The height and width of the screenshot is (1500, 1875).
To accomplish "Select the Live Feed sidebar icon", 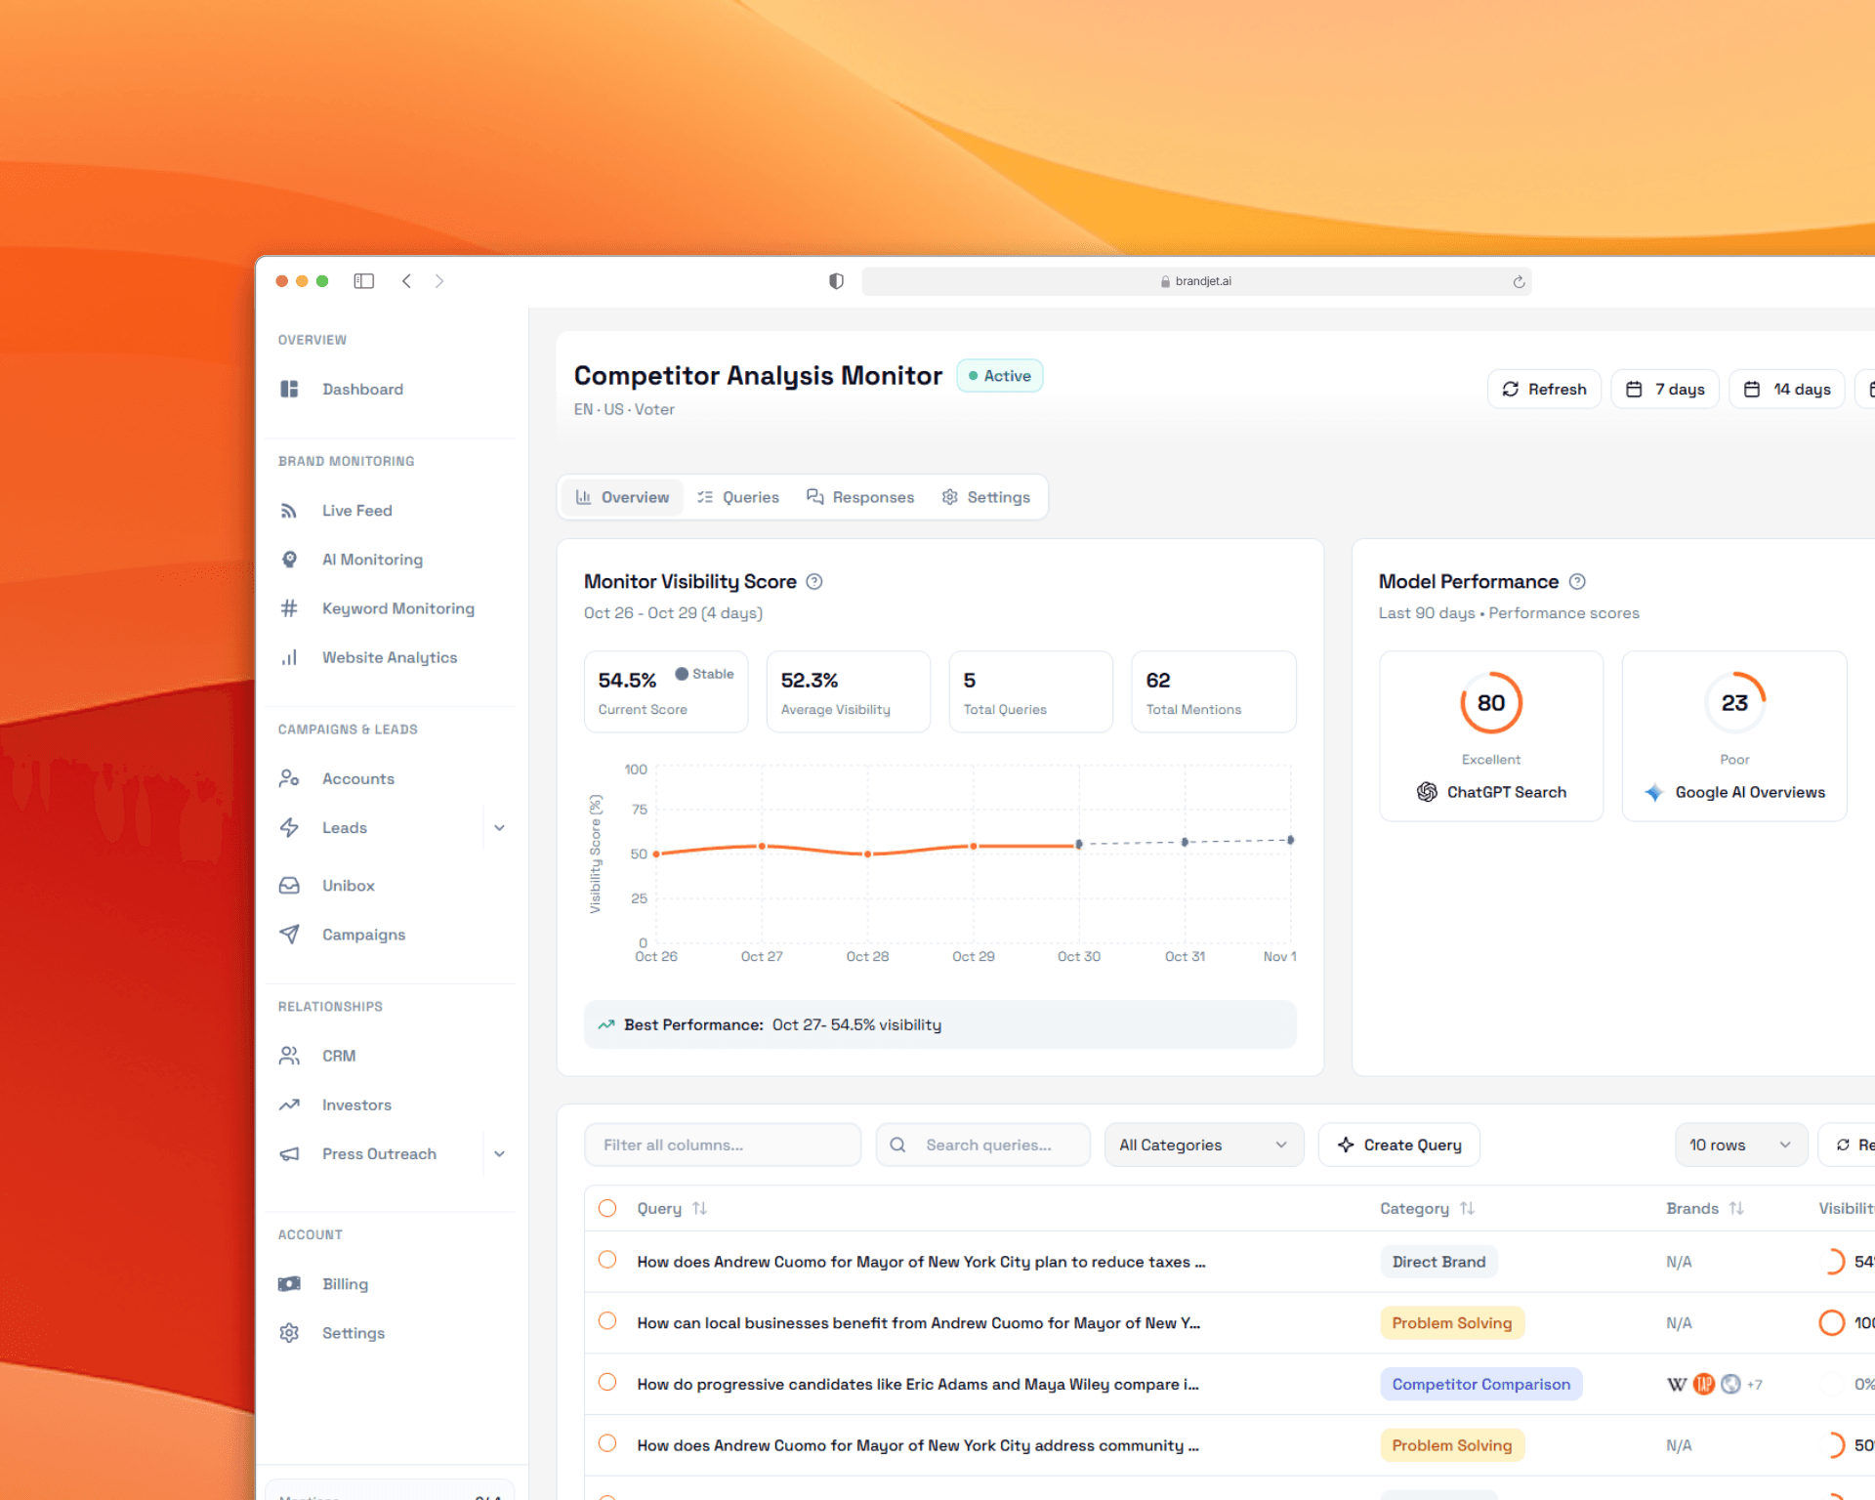I will pyautogui.click(x=289, y=510).
